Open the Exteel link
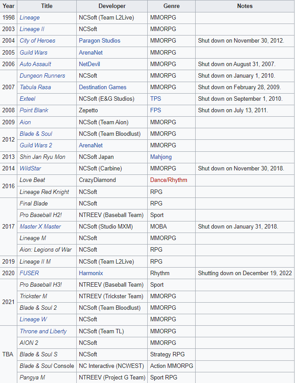Screen dimensions: 295x383 click(x=28, y=99)
